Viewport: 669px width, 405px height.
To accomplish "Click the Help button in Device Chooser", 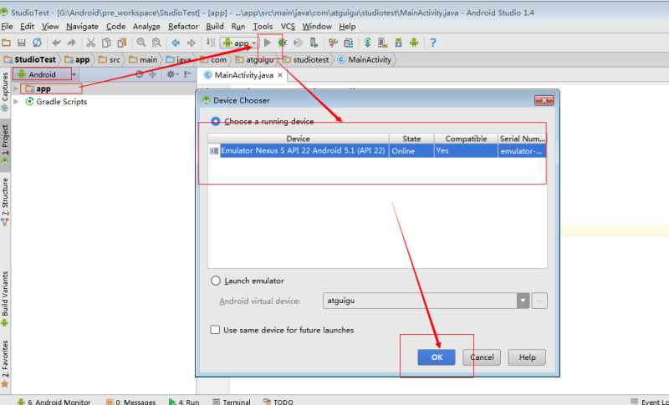I will [x=527, y=357].
